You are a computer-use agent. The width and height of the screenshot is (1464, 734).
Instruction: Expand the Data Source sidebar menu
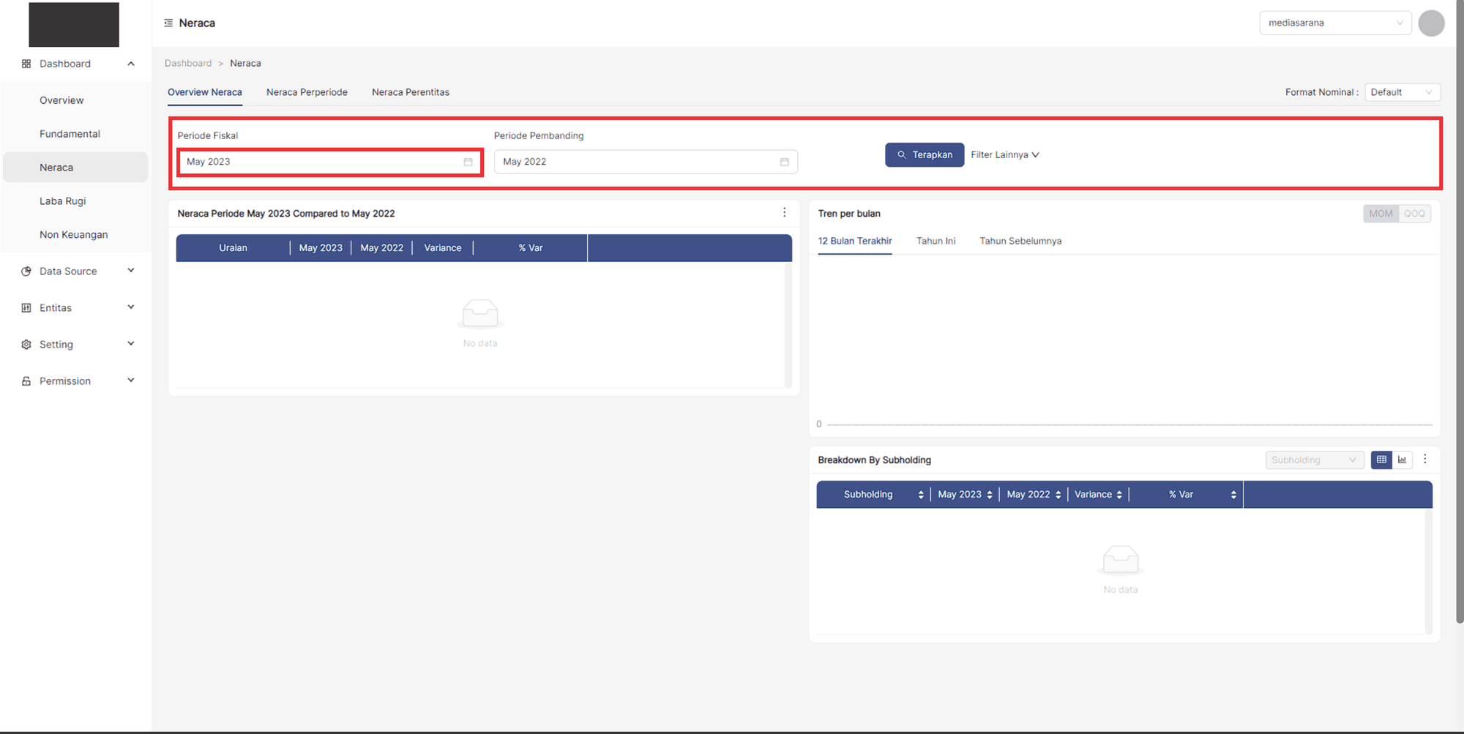[x=77, y=271]
